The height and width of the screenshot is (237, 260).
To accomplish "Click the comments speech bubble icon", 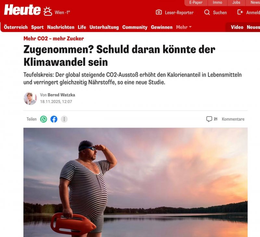I will point(209,119).
